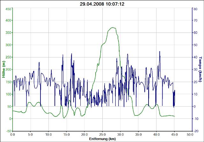Select the 50.0 km distance tick label

(x=192, y=135)
